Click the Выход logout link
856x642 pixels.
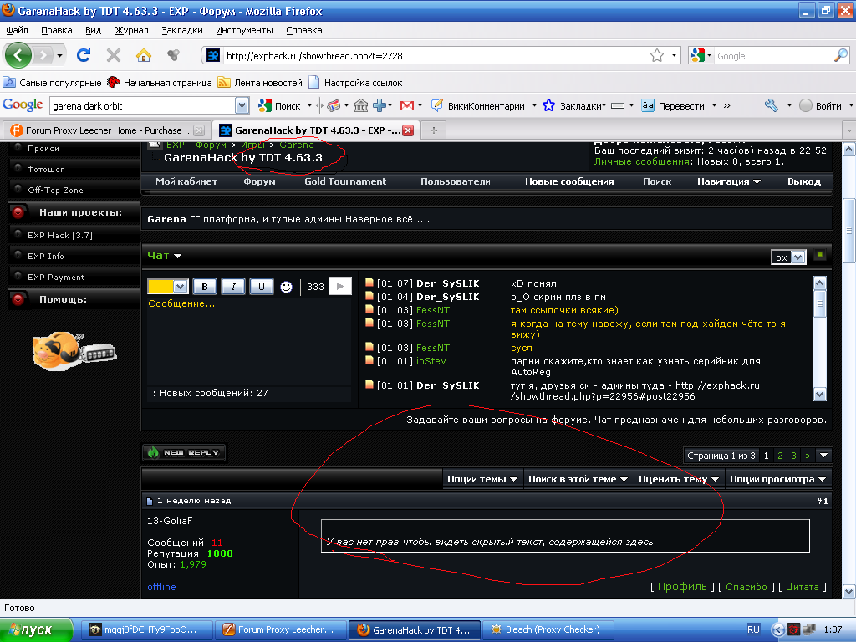tap(804, 181)
